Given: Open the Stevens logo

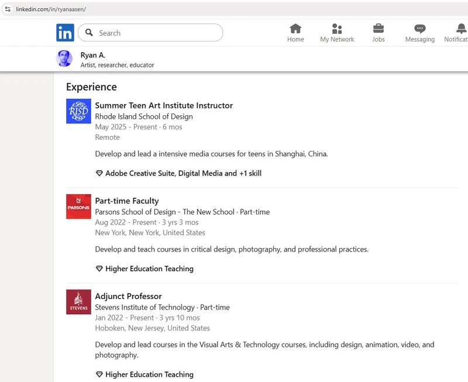Looking at the screenshot, I should tap(78, 302).
